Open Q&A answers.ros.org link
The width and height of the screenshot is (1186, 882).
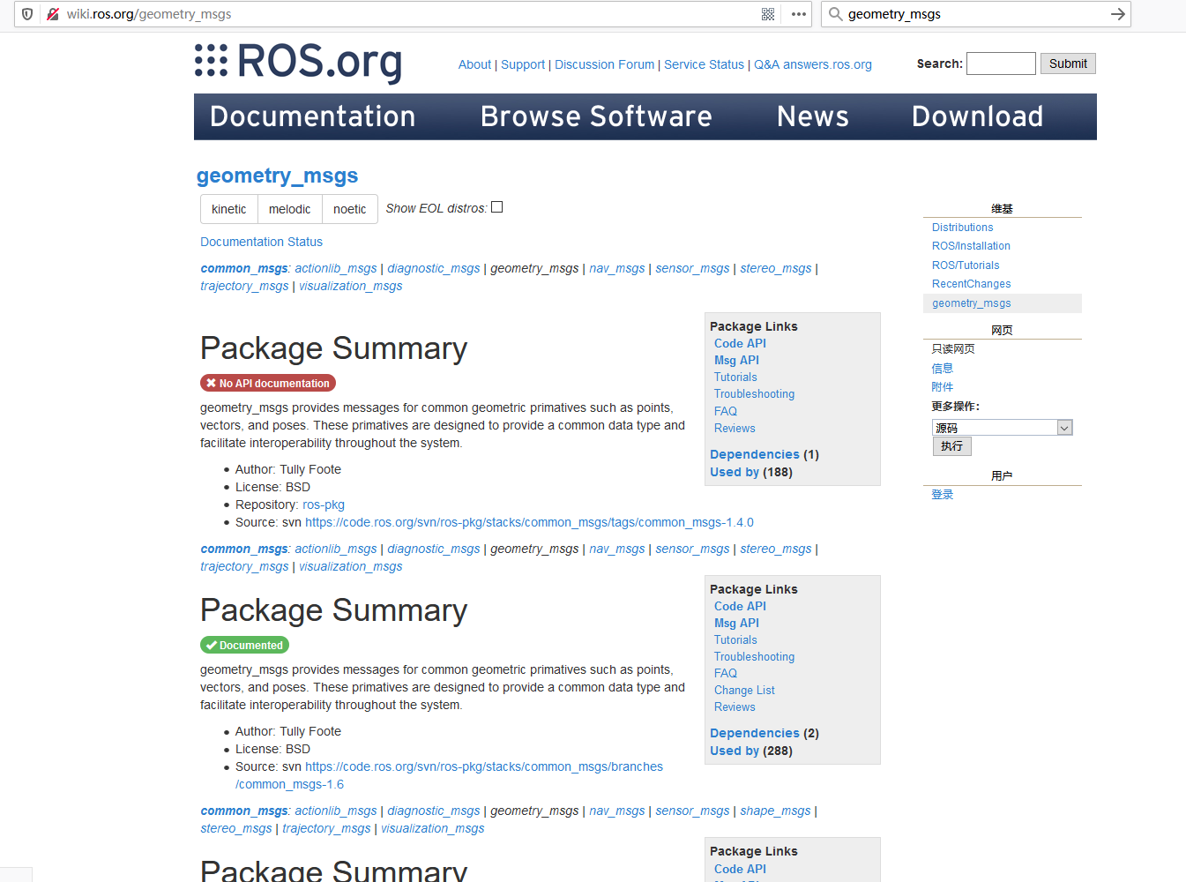(813, 64)
